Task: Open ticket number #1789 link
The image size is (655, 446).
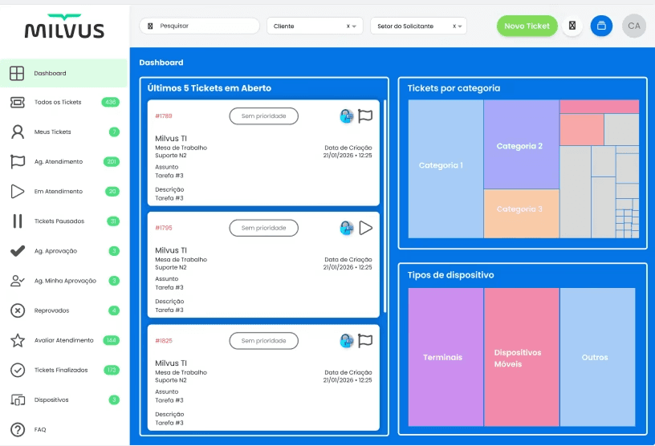Action: pos(164,116)
